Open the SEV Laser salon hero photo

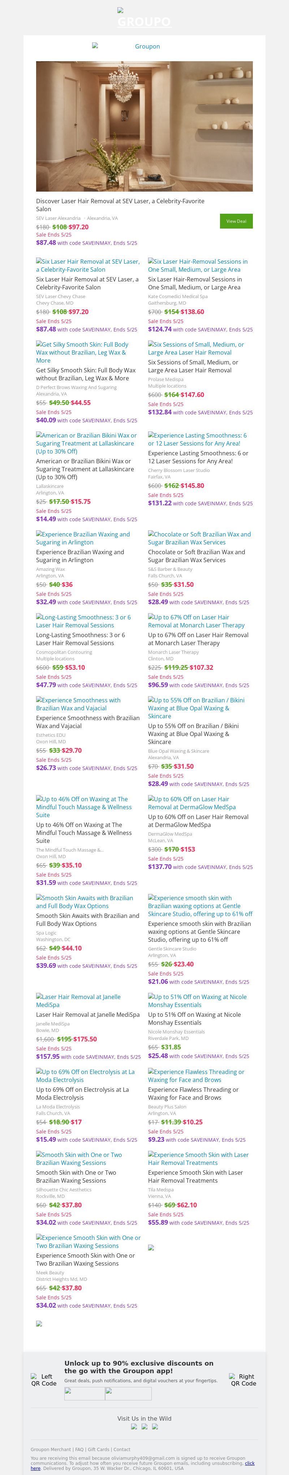point(144,126)
